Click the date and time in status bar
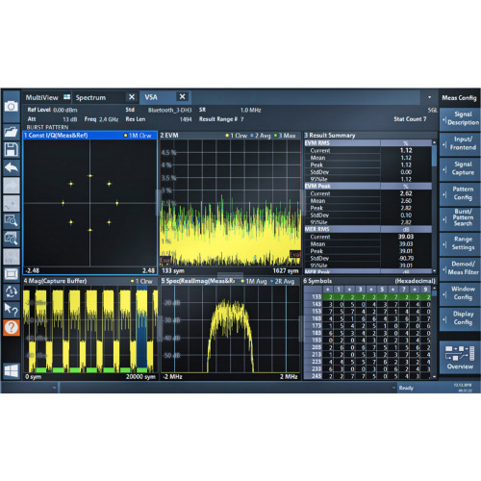481x481 pixels. (463, 388)
